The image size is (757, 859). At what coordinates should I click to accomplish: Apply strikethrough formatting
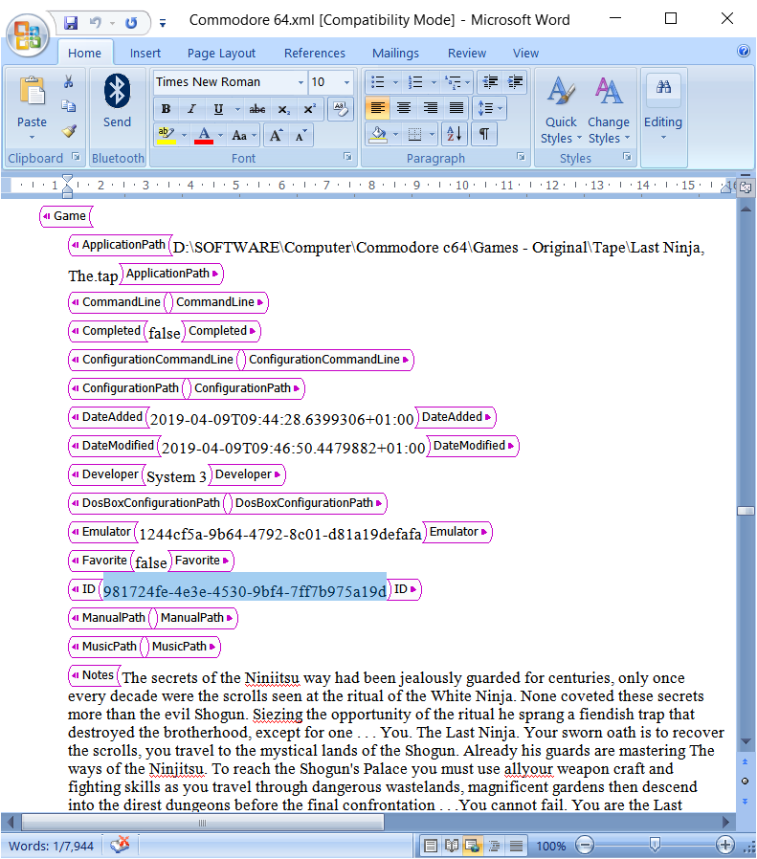point(257,109)
